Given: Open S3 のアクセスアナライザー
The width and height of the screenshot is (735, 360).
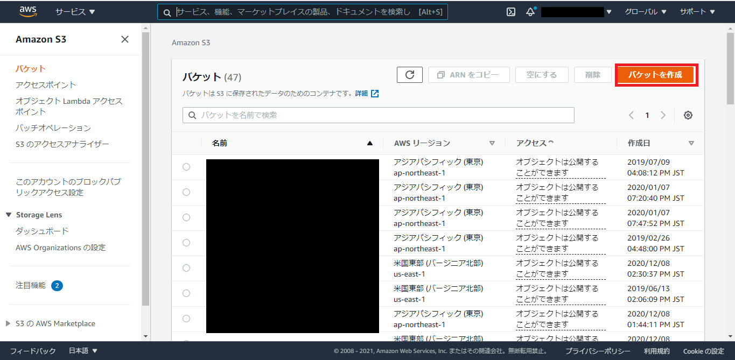Looking at the screenshot, I should [62, 144].
